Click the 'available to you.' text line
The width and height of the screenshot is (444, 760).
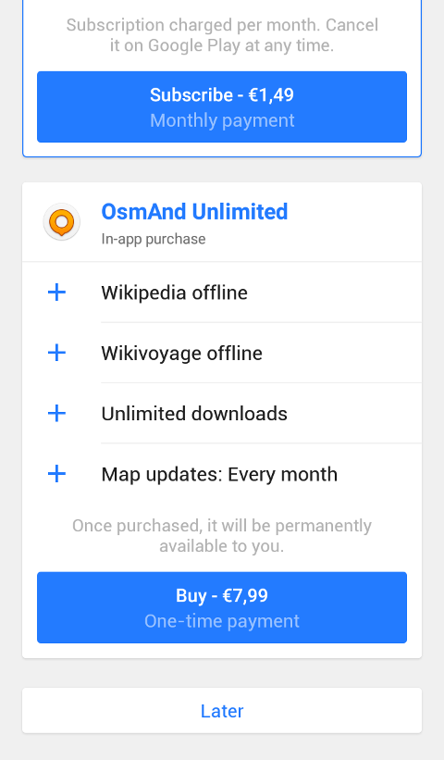pos(222,546)
